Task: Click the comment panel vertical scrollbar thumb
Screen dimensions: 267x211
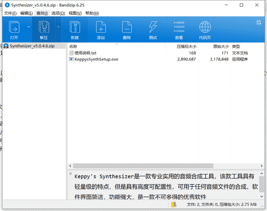Action: (x=261, y=184)
